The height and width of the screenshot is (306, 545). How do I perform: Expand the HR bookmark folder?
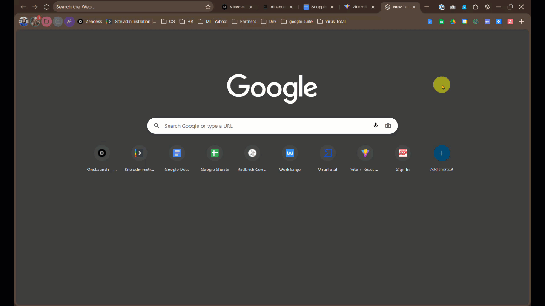click(186, 22)
